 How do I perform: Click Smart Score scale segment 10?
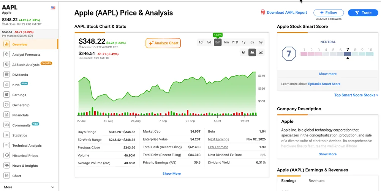coord(370,54)
